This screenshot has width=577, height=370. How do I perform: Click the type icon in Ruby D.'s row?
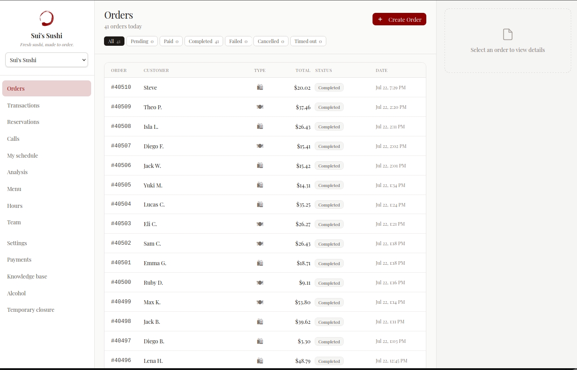pyautogui.click(x=260, y=283)
